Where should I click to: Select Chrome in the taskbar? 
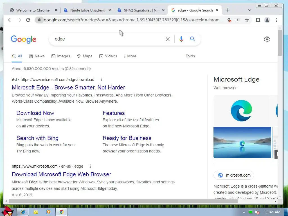pos(61,212)
